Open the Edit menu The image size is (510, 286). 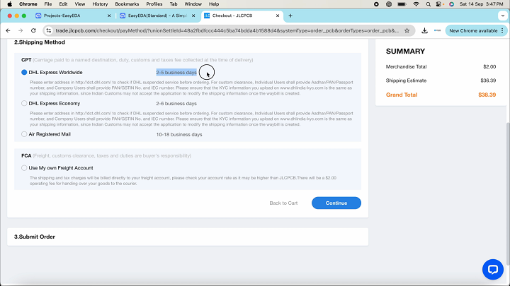[63, 4]
